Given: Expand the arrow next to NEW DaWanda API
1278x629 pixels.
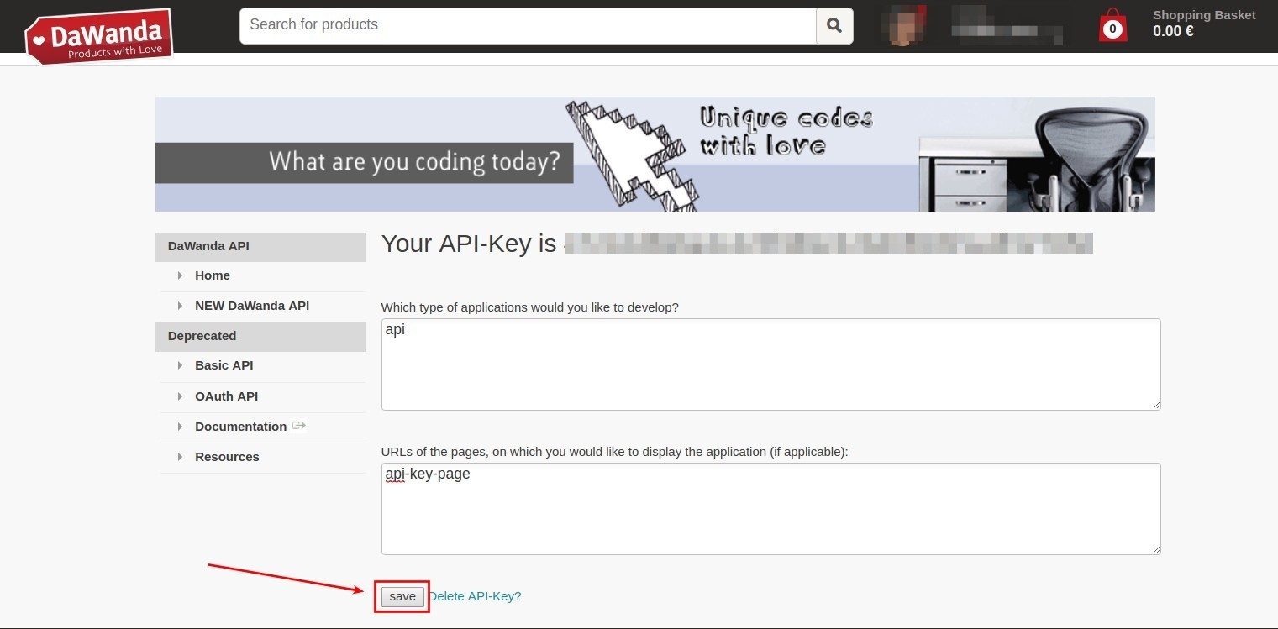Looking at the screenshot, I should pyautogui.click(x=180, y=306).
